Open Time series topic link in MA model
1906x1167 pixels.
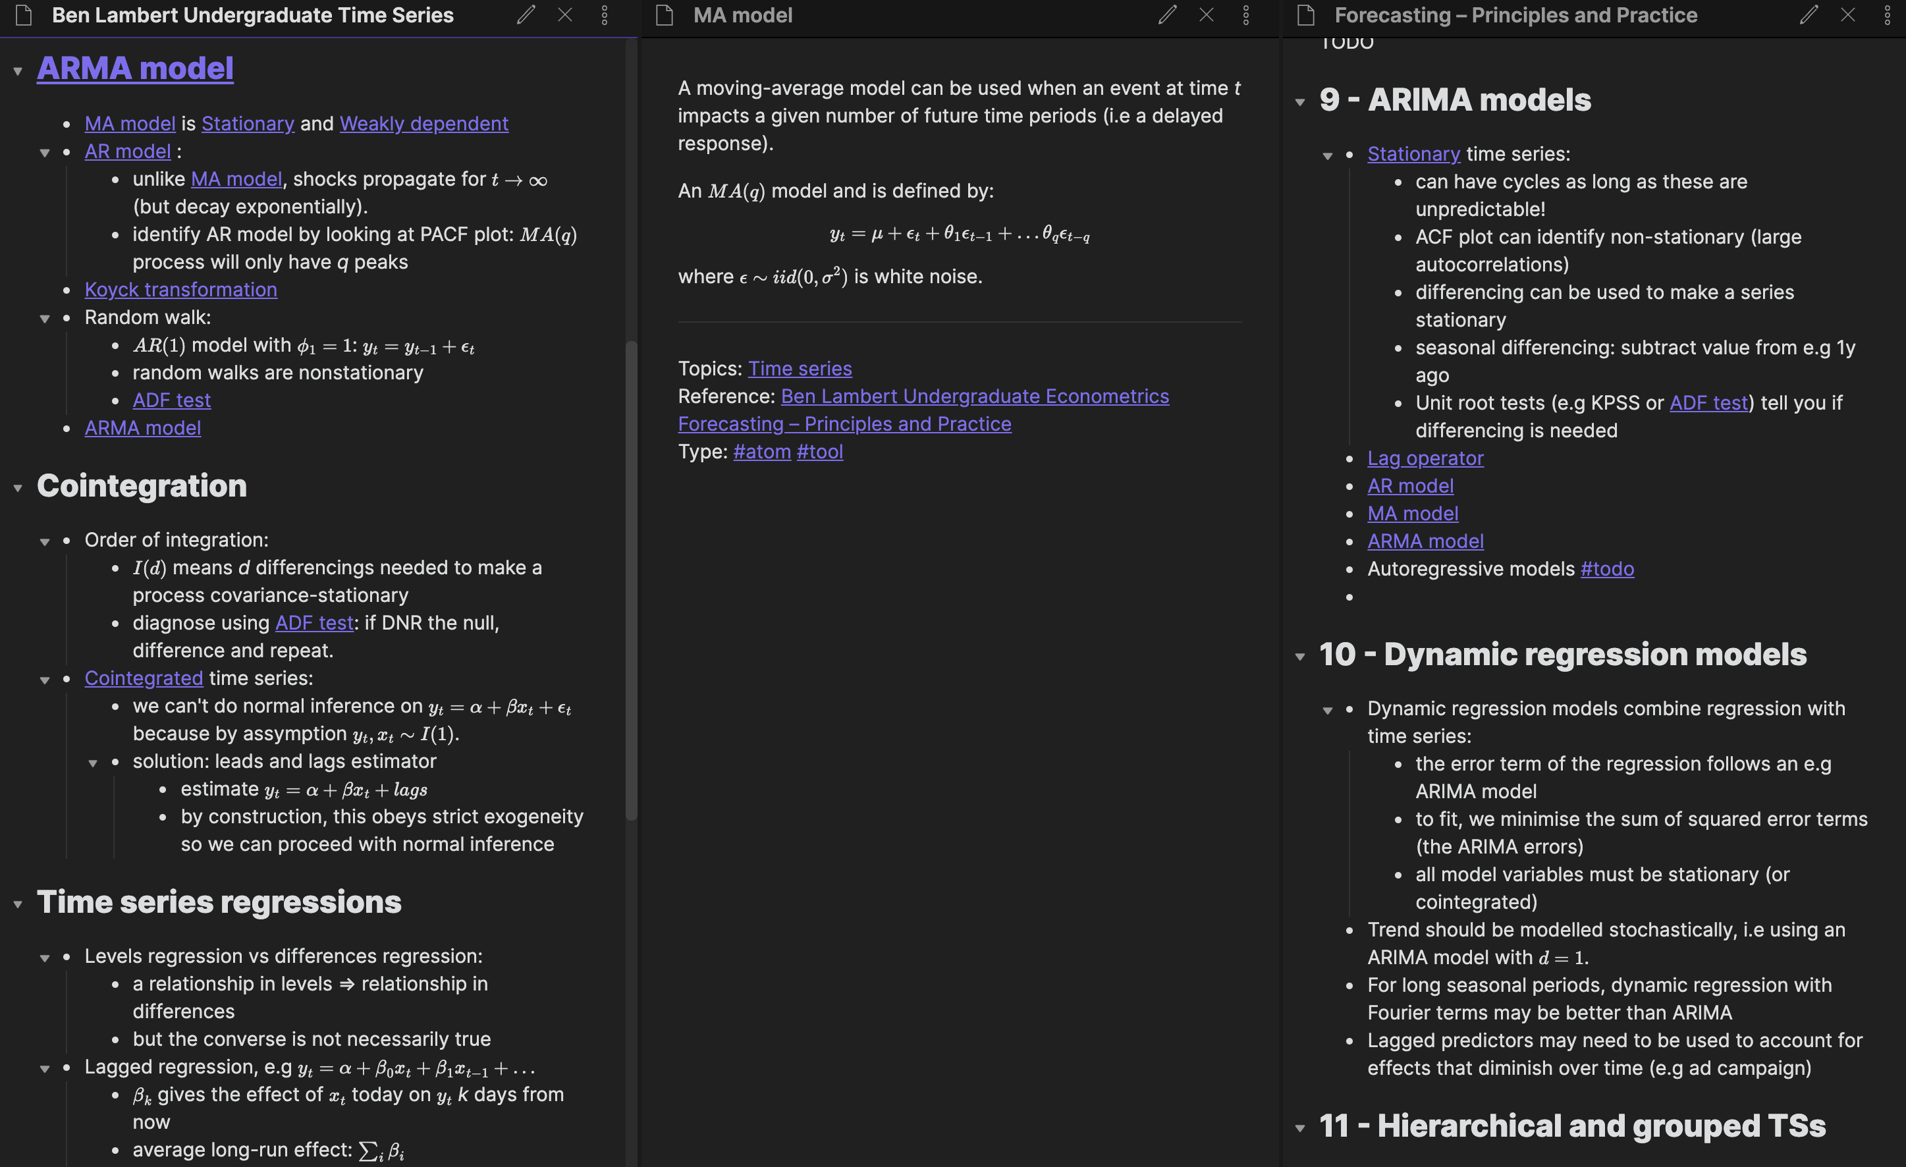point(800,368)
